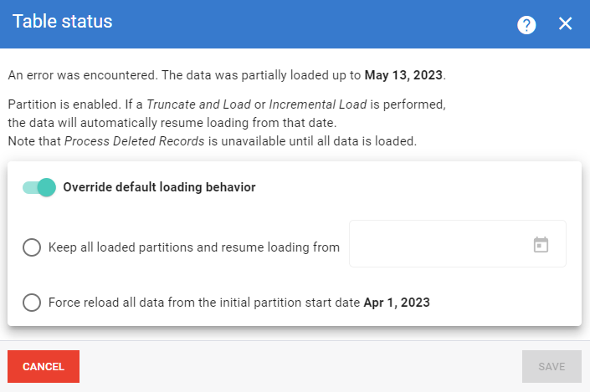590x392 pixels.
Task: Click the bold Apr 1, 2023 date
Action: coord(397,303)
